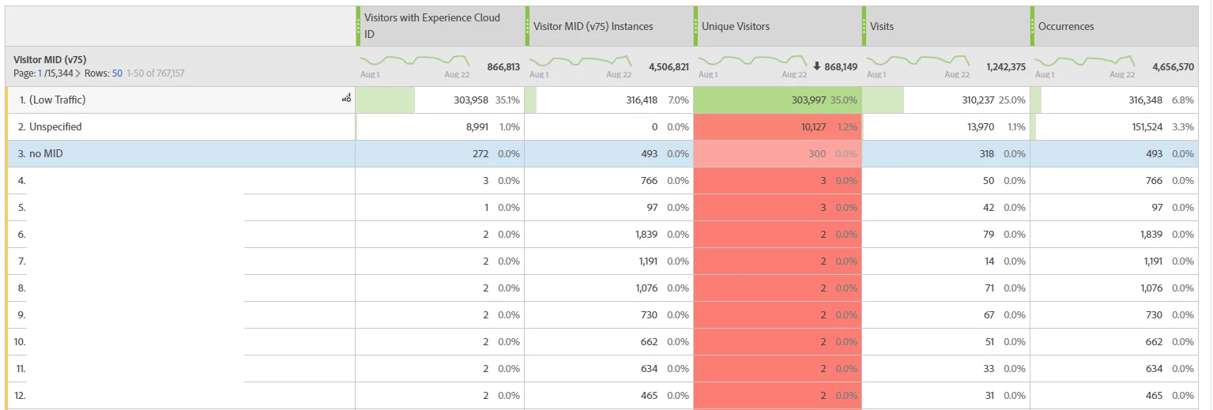
Task: Click visualize icon in Low Traffic row
Action: click(346, 99)
